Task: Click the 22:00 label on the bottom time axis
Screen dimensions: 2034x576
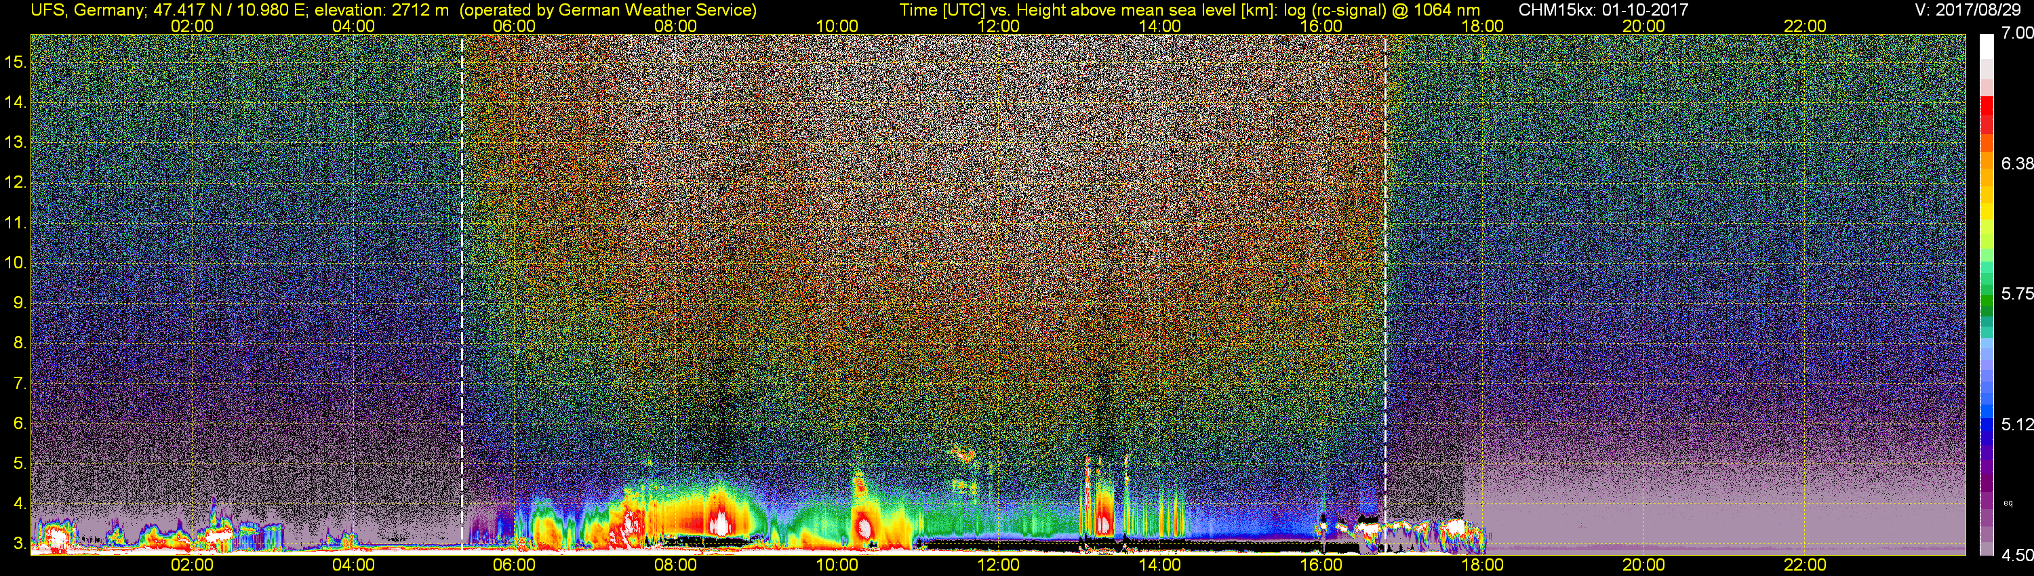Action: [x=1805, y=565]
